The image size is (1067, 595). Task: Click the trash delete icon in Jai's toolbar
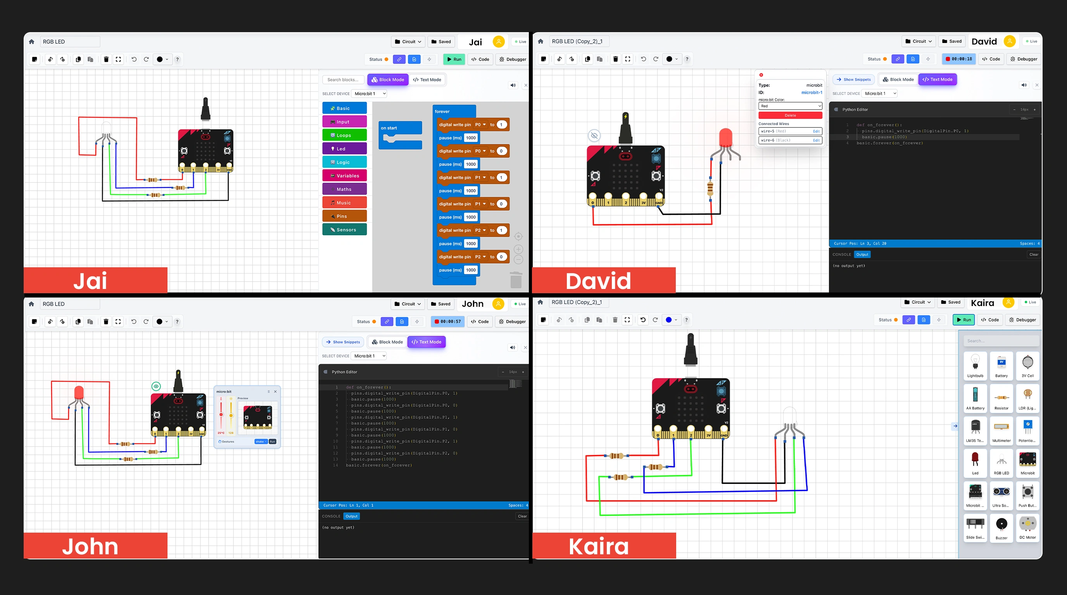pyautogui.click(x=106, y=59)
